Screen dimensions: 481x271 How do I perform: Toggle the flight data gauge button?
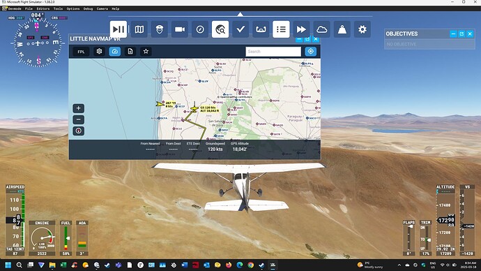[x=115, y=52]
